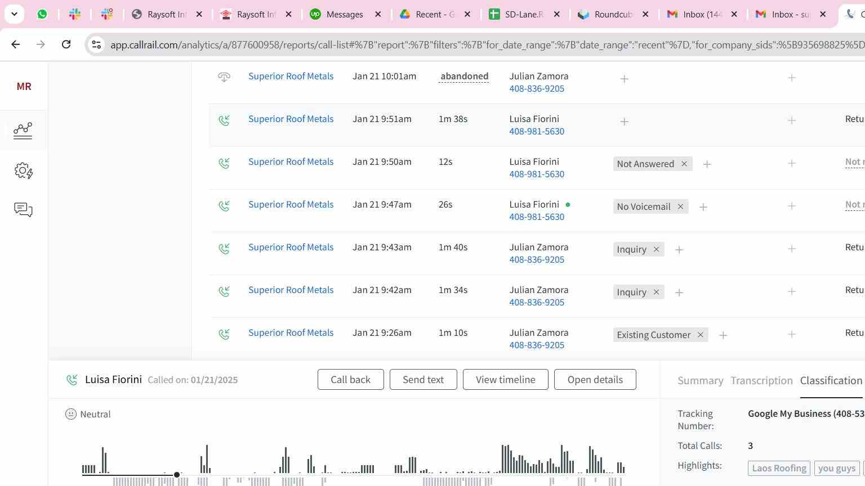The image size is (865, 486).
Task: Open Superior Roof Metals link on 9:26am row
Action: click(x=291, y=333)
